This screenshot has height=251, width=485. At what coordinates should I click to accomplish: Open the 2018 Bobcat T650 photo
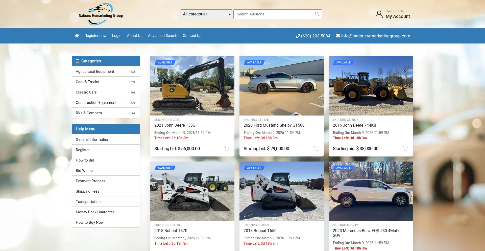click(x=282, y=191)
